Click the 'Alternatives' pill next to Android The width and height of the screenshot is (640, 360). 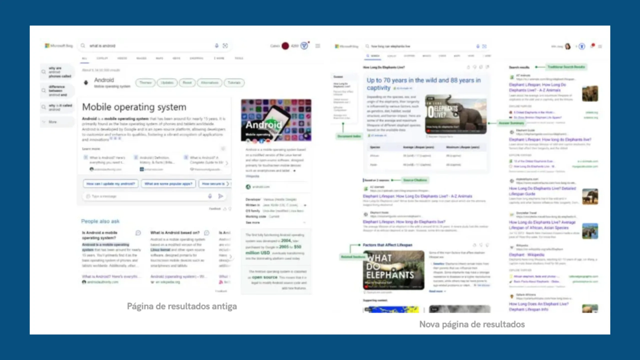209,83
